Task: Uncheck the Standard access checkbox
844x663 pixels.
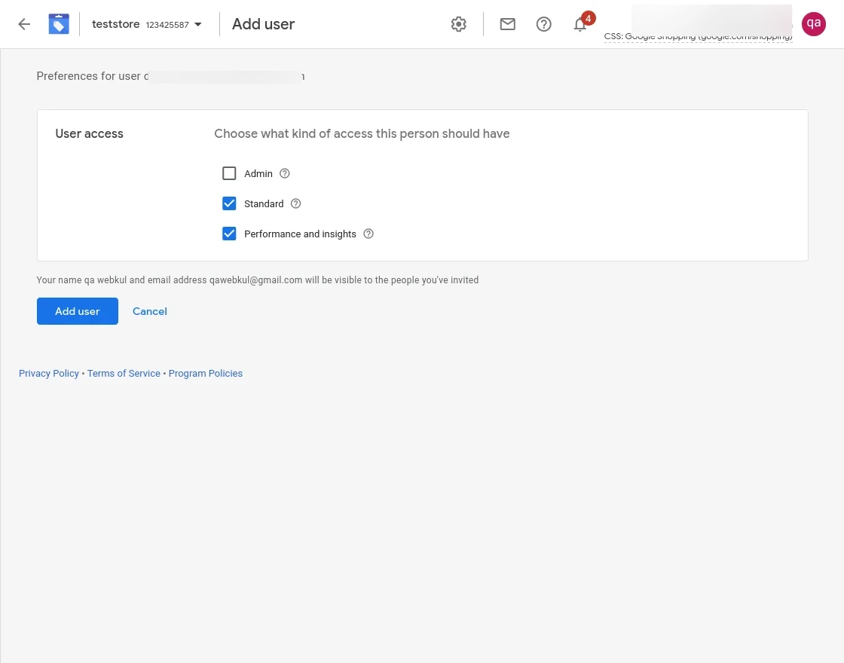Action: coord(229,203)
